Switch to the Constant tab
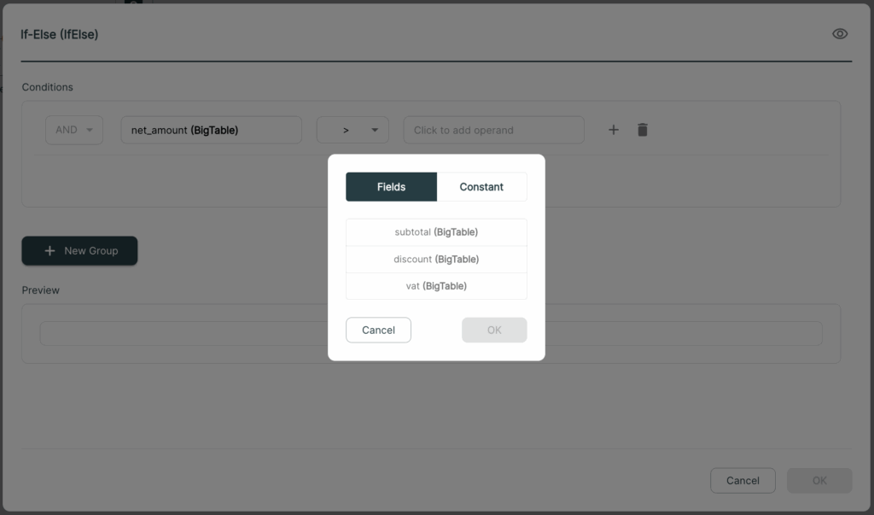The image size is (874, 515). pos(481,187)
